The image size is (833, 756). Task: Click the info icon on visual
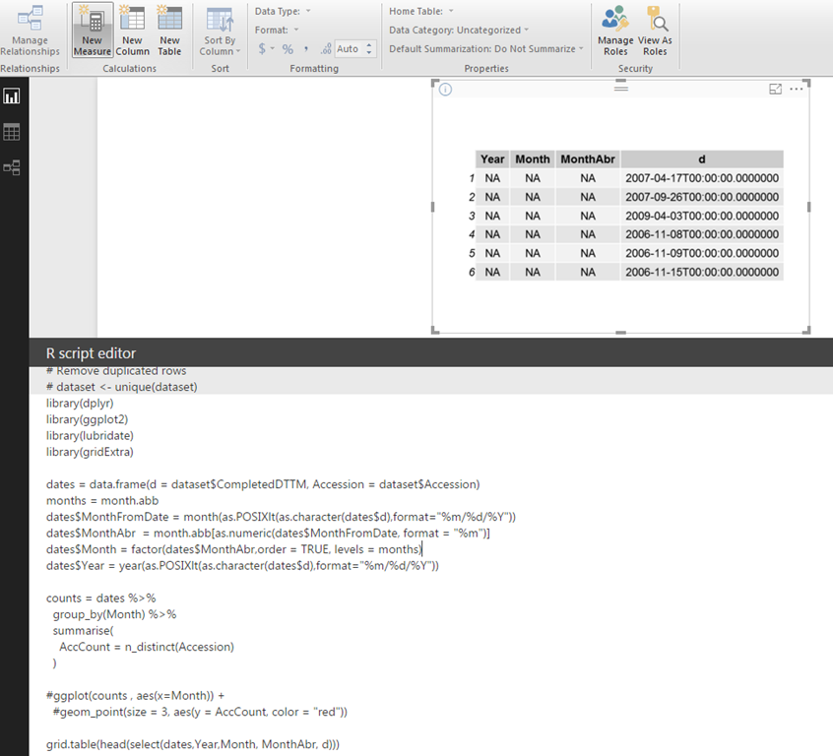[x=445, y=90]
